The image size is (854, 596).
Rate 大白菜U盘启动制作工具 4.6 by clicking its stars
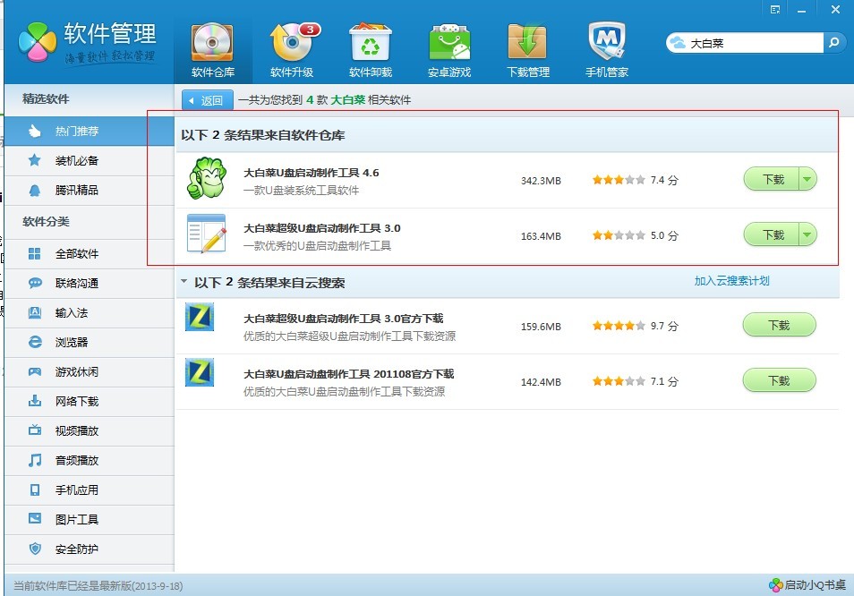pos(618,179)
